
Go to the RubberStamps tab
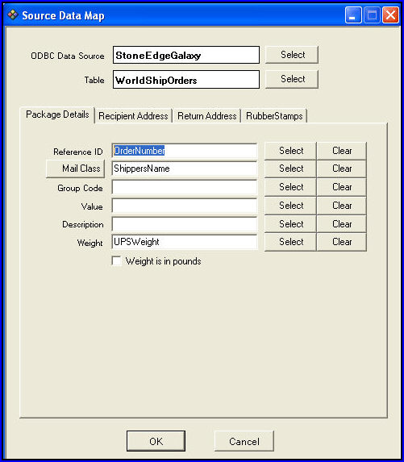tap(274, 116)
